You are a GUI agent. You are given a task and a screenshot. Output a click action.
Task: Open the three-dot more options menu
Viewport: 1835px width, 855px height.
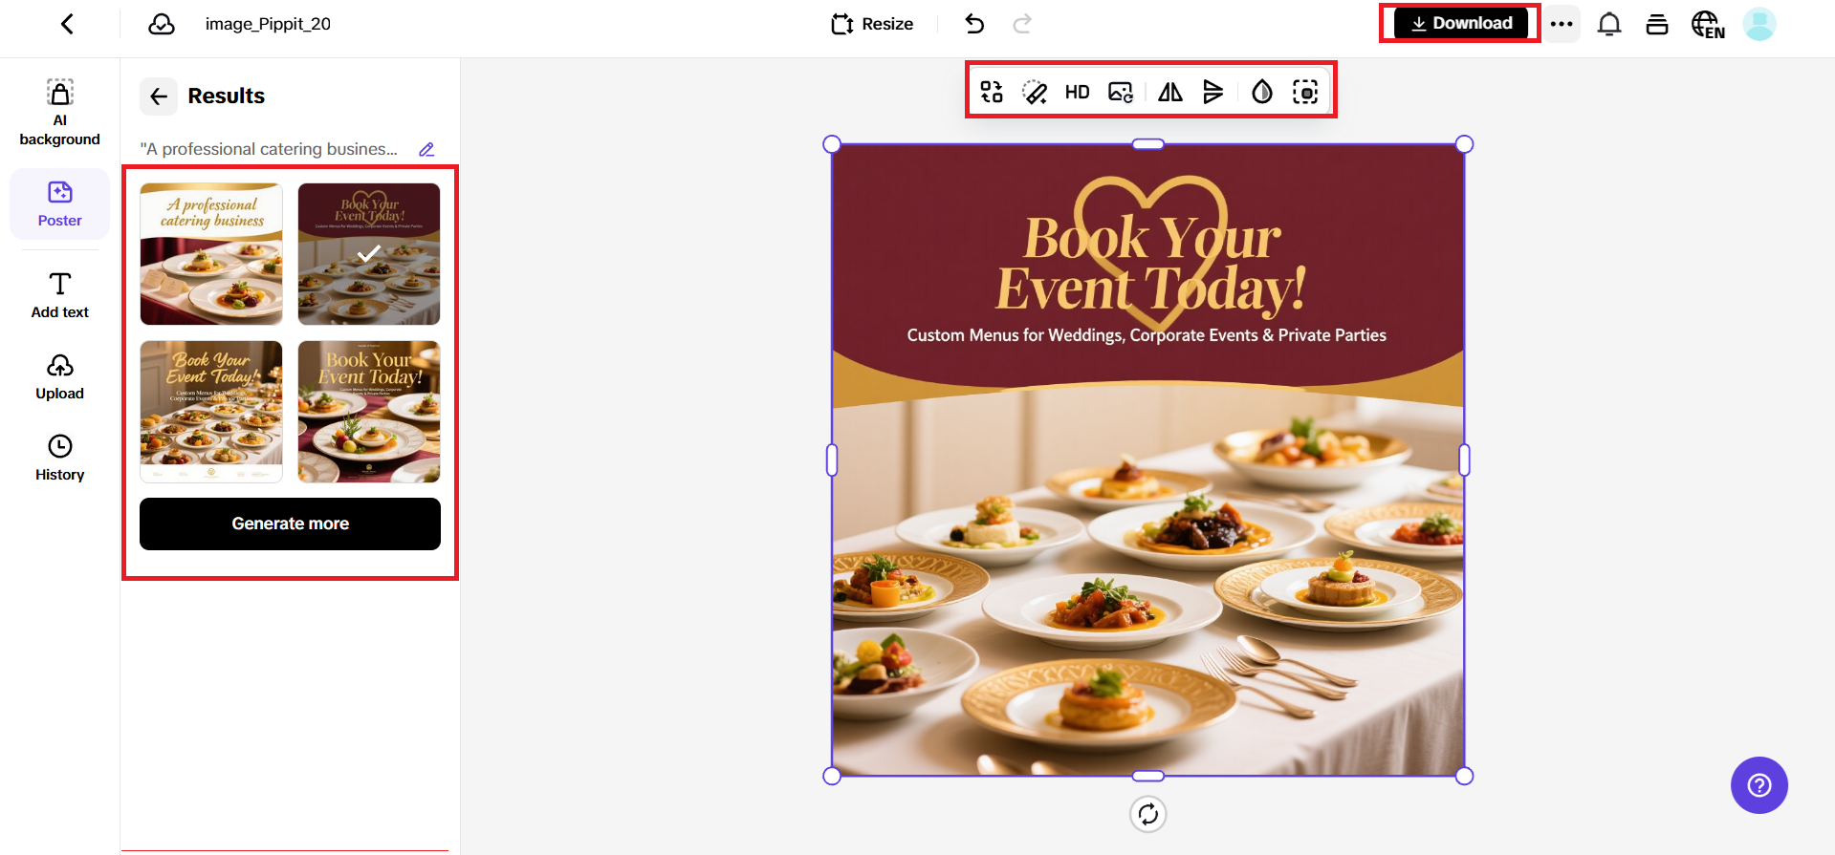[x=1562, y=24]
